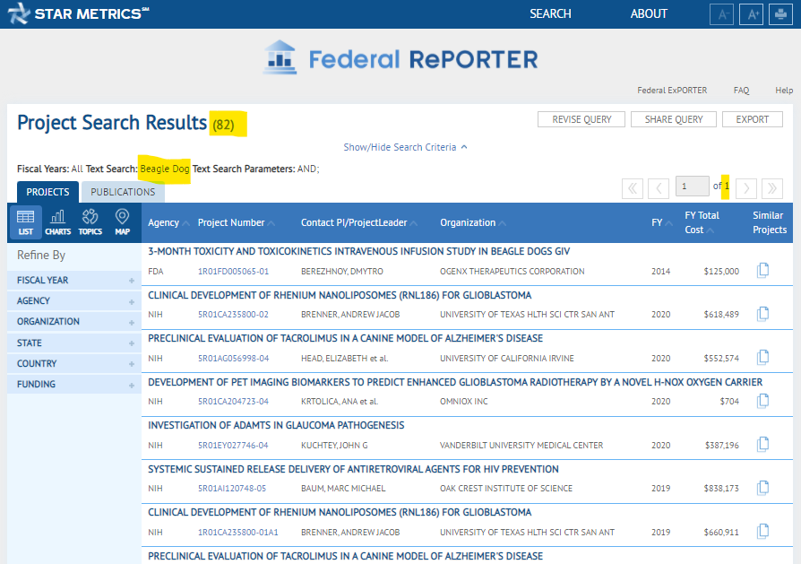Expand the STATE refine filter

pos(74,343)
